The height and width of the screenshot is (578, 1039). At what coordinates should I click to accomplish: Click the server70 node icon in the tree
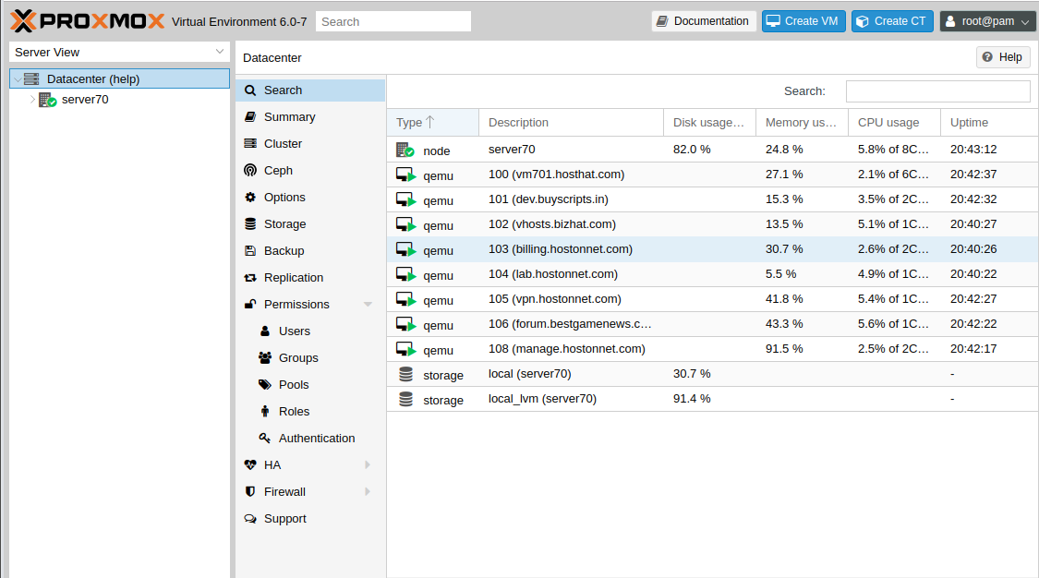tap(47, 100)
